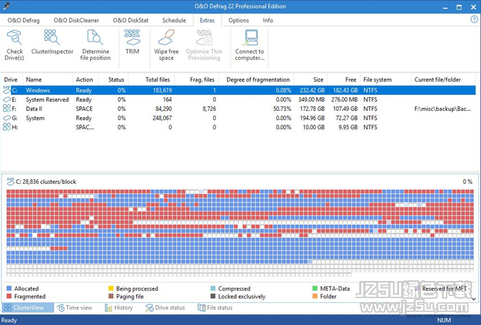Open the File status tab

215,308
